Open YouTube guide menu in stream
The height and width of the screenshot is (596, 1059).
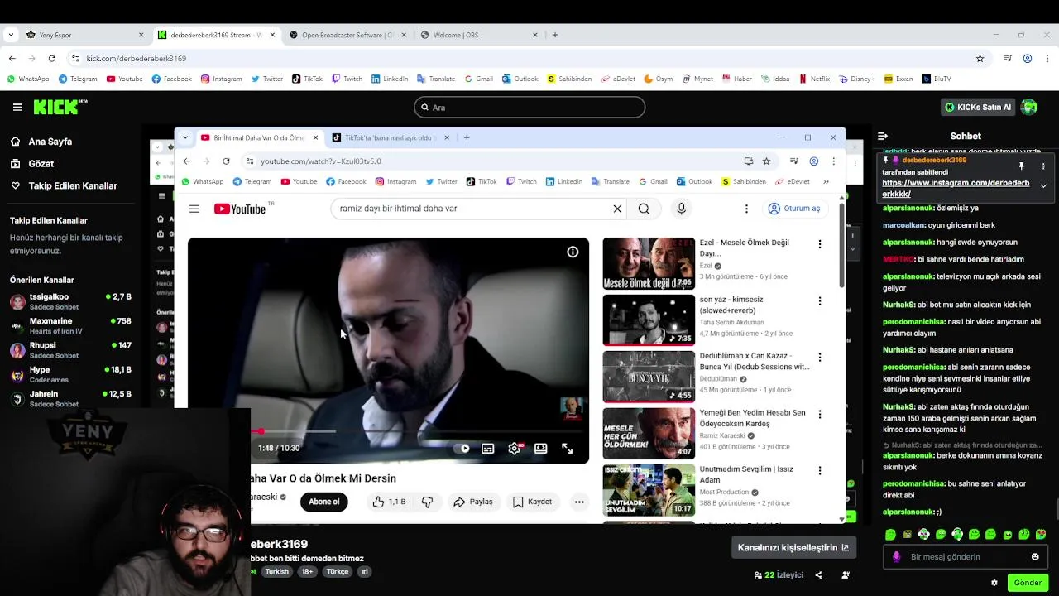pyautogui.click(x=194, y=209)
